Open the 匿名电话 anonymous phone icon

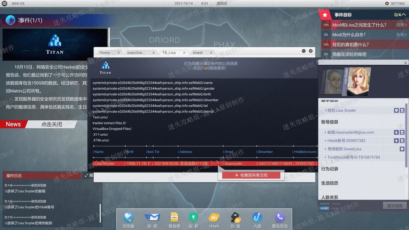[279, 220]
